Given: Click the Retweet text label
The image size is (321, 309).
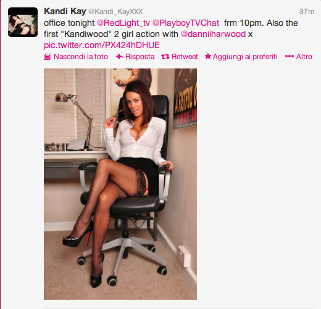Looking at the screenshot, I should coord(185,57).
